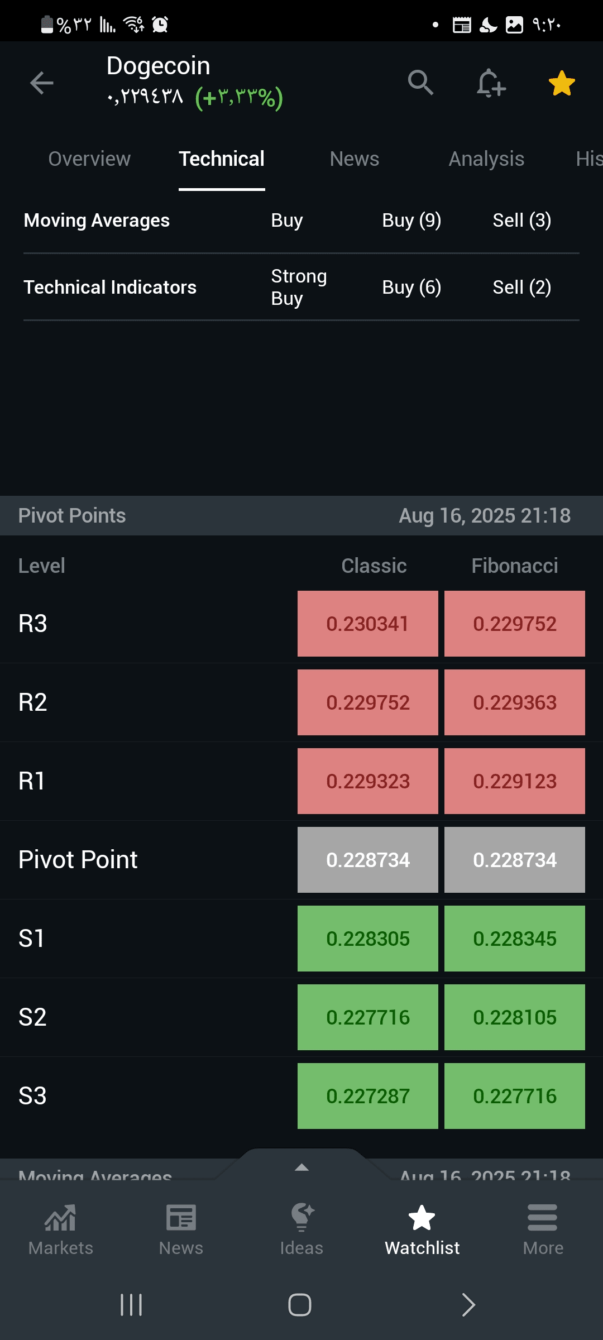Tap the Classic S2 value 0.227716

(368, 1017)
